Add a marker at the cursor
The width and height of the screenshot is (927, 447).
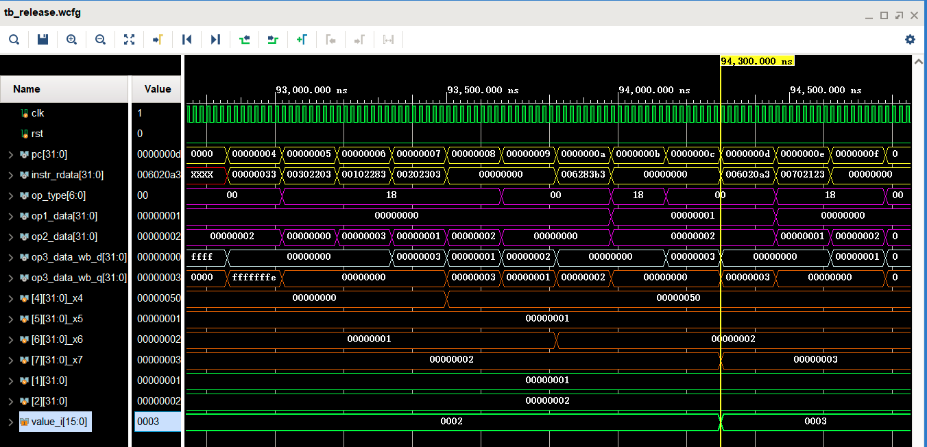[x=302, y=40]
